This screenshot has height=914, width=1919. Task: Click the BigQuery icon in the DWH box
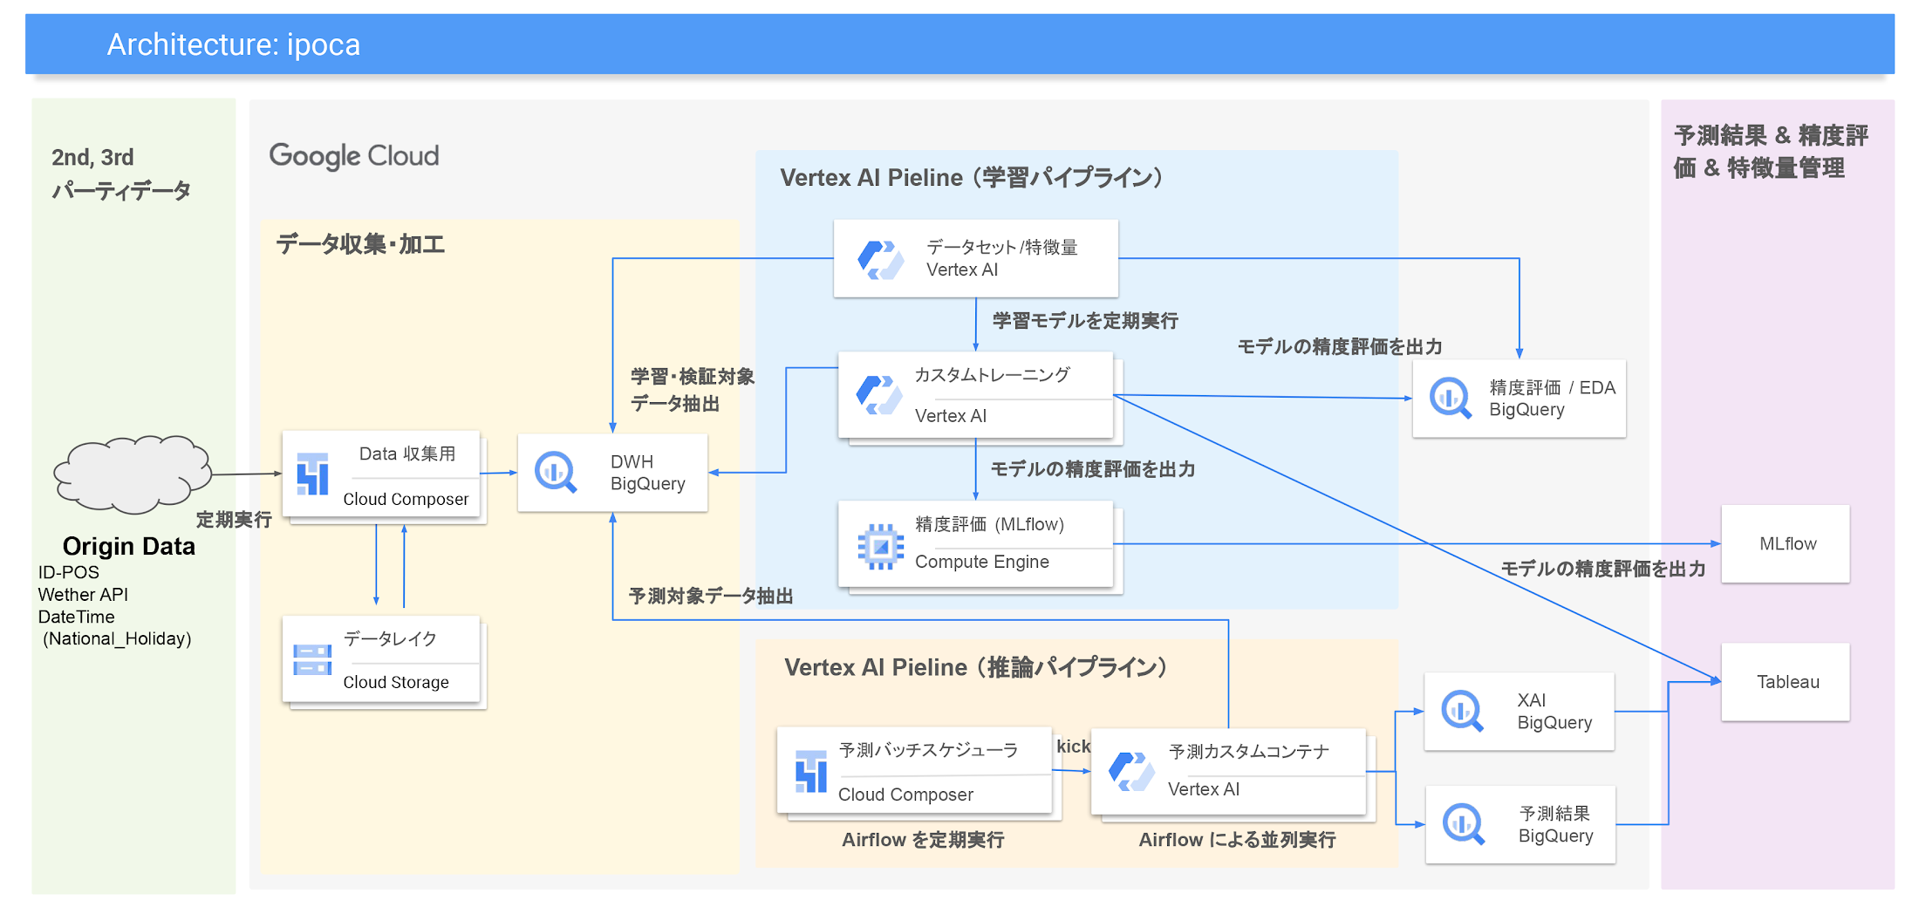point(556,472)
